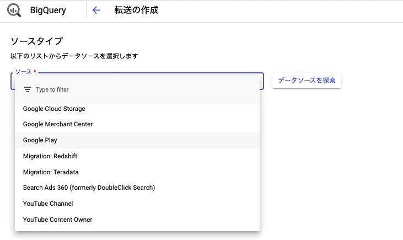Click the ソースタイプ heading
The width and height of the screenshot is (403, 240).
pyautogui.click(x=37, y=41)
